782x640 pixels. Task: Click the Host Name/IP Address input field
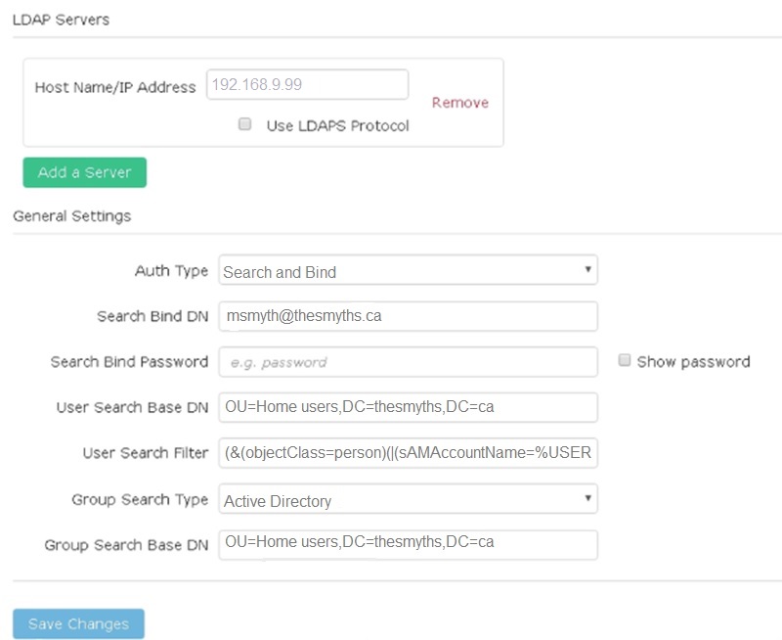click(307, 84)
